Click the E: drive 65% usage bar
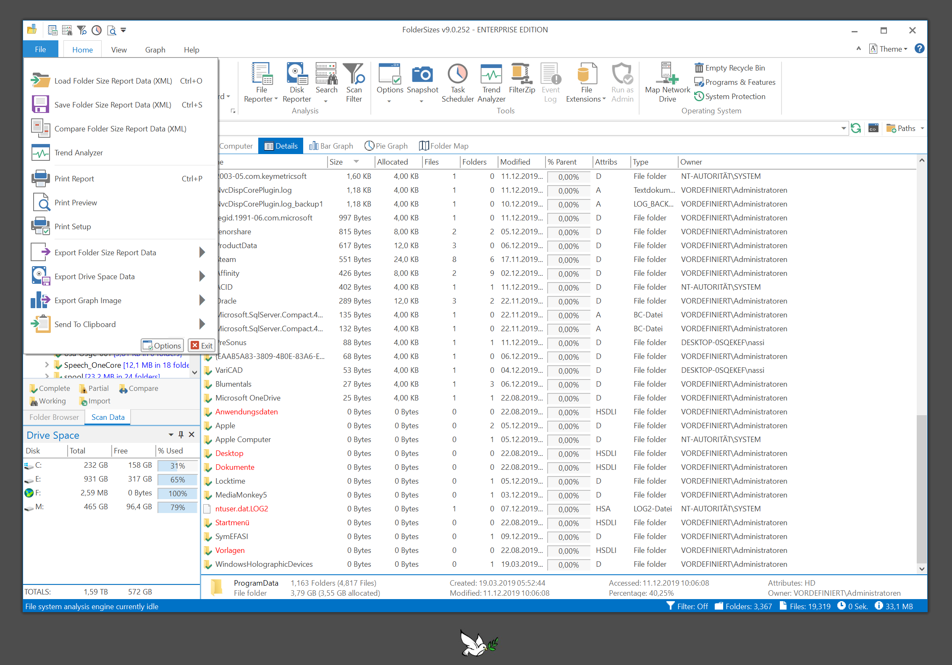The image size is (952, 665). (x=177, y=479)
